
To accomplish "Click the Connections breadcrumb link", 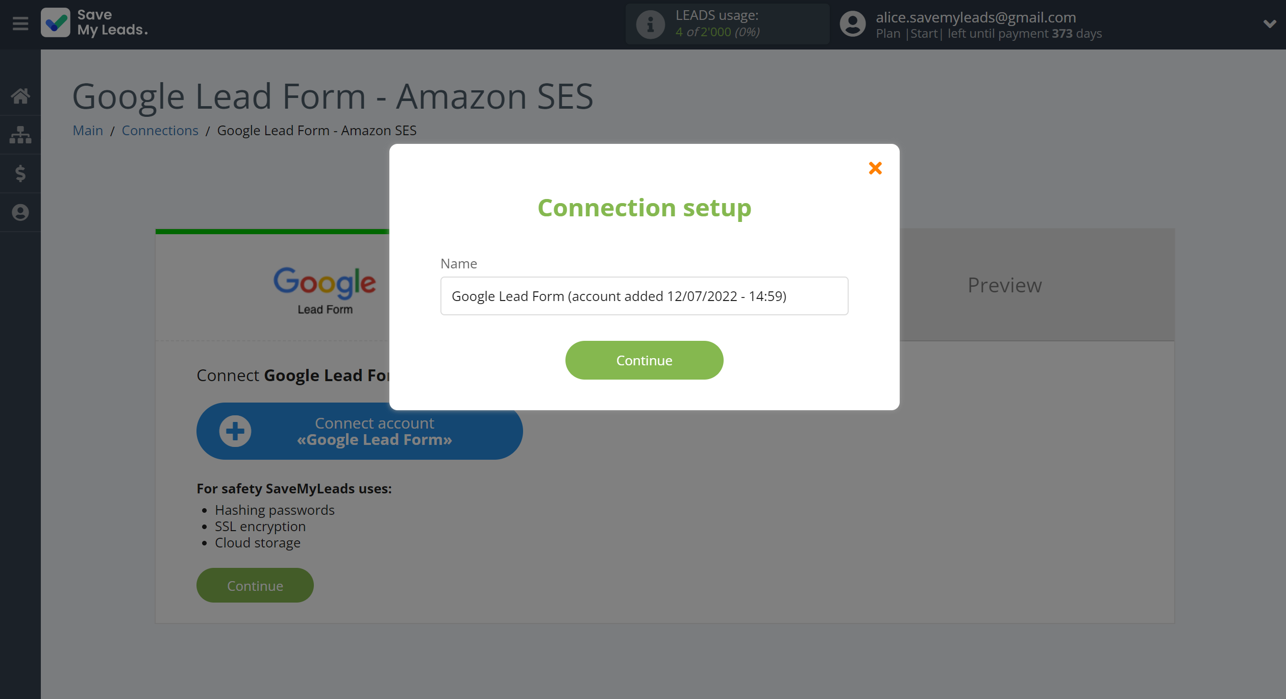I will point(159,130).
